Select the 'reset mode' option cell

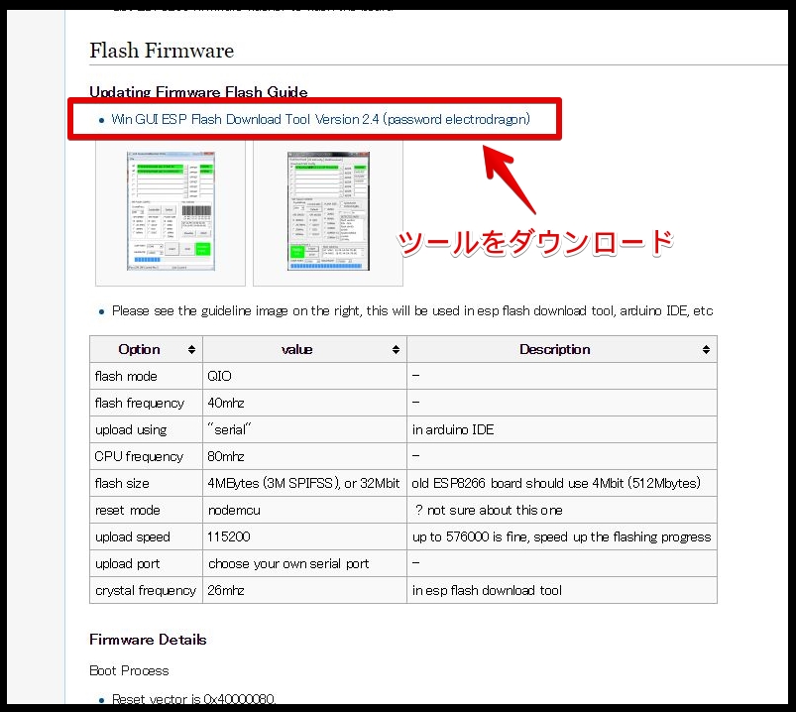pos(146,511)
